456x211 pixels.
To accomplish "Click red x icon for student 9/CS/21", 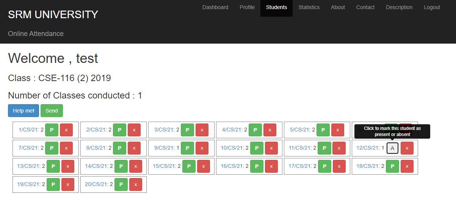I will click(x=202, y=148).
